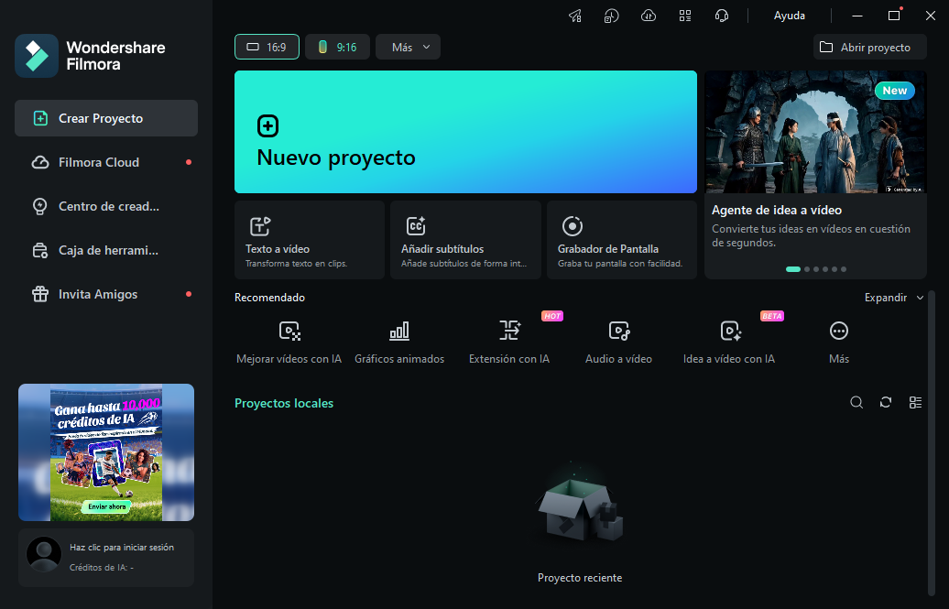Click the cloud download icon in top bar
This screenshot has width=949, height=609.
pyautogui.click(x=649, y=16)
